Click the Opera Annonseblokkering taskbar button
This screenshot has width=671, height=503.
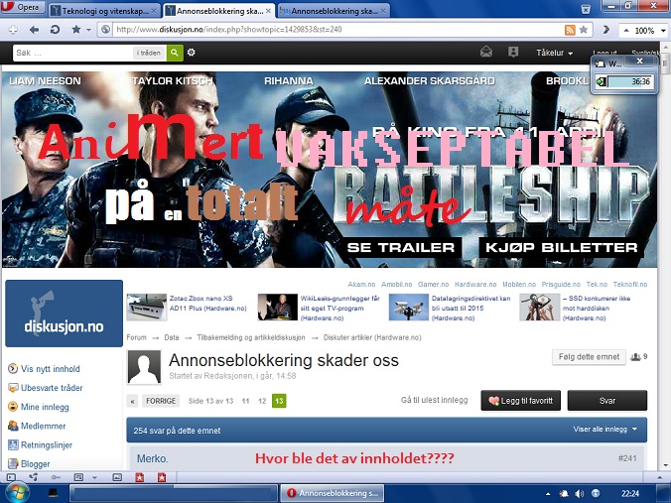(333, 493)
